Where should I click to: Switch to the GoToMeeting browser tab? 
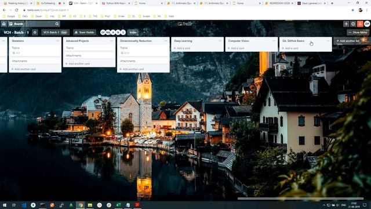(50, 3)
